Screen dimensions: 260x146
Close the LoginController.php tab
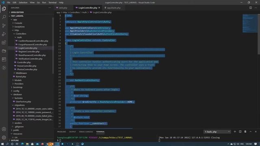99,8
